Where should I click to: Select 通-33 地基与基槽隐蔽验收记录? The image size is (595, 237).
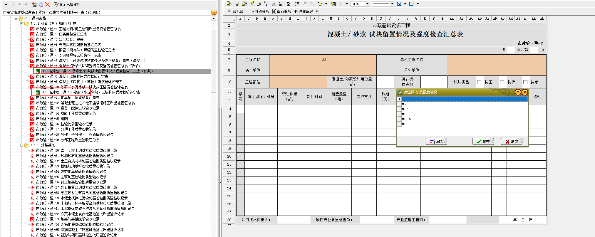click(68, 219)
